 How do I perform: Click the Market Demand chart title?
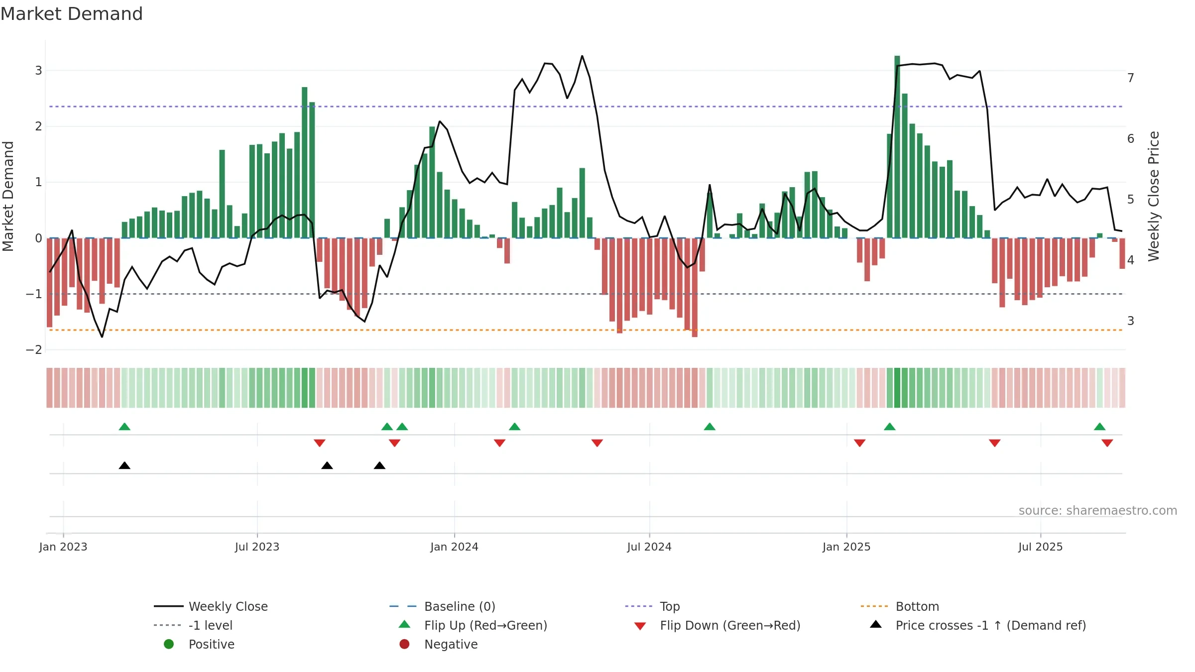(x=72, y=14)
